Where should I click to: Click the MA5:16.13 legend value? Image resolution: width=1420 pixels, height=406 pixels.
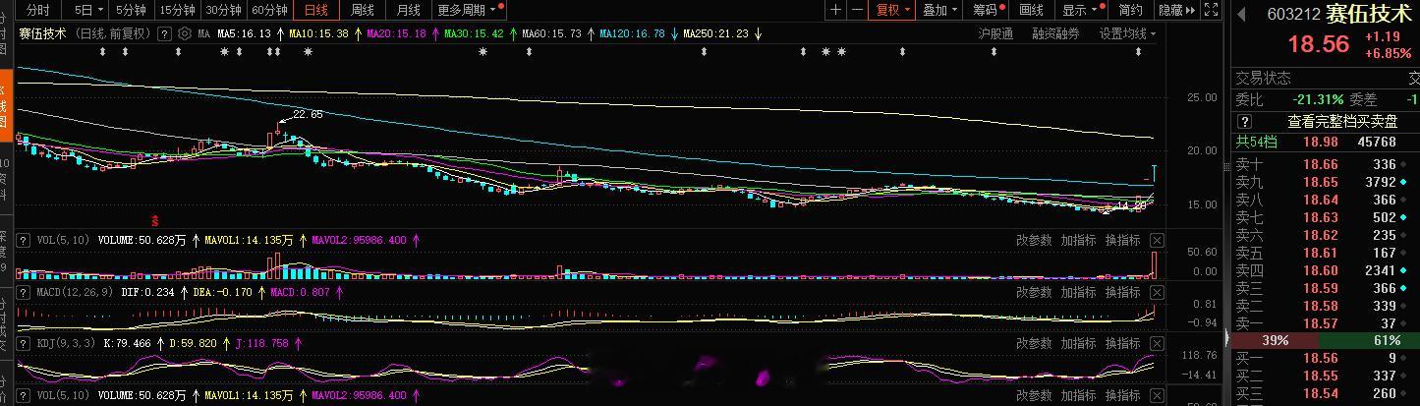point(243,33)
